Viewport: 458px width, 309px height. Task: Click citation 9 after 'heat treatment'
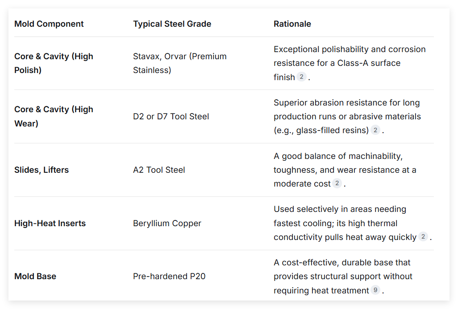tap(375, 290)
